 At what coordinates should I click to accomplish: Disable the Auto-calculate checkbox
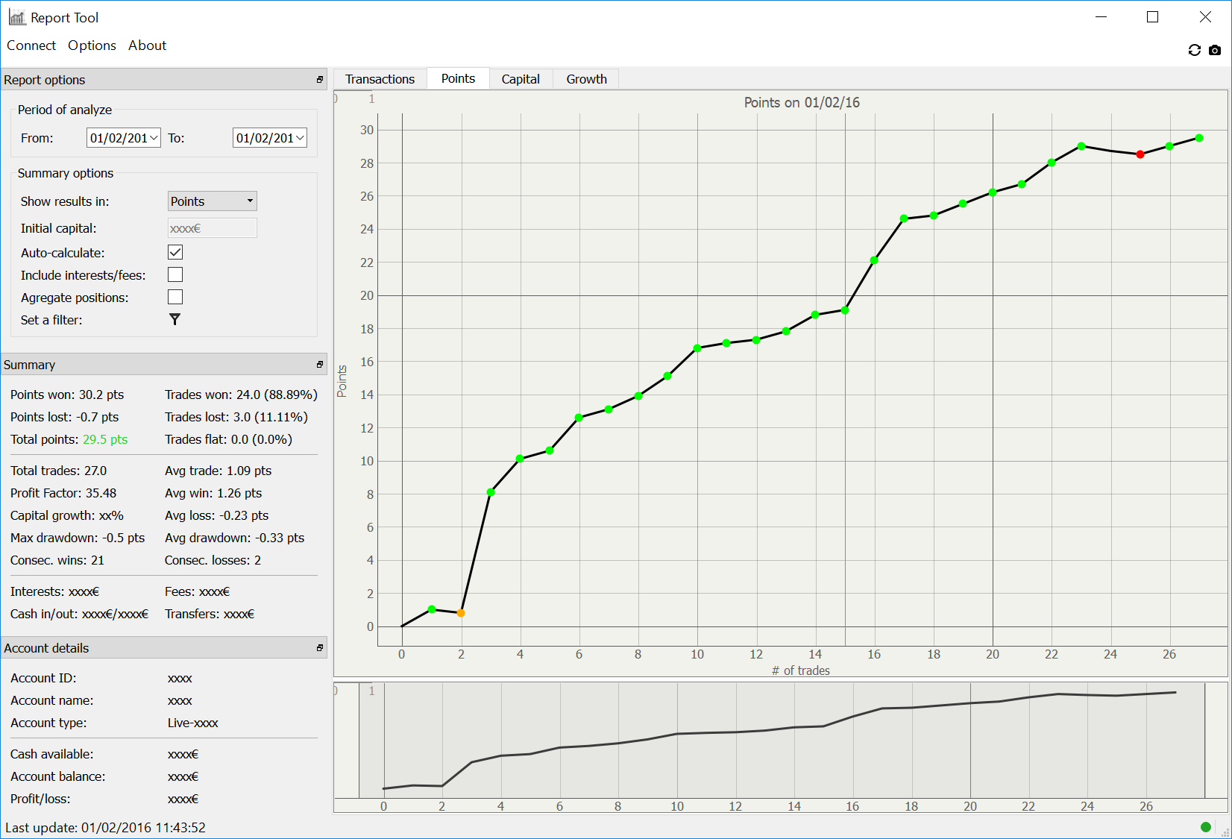coord(175,253)
